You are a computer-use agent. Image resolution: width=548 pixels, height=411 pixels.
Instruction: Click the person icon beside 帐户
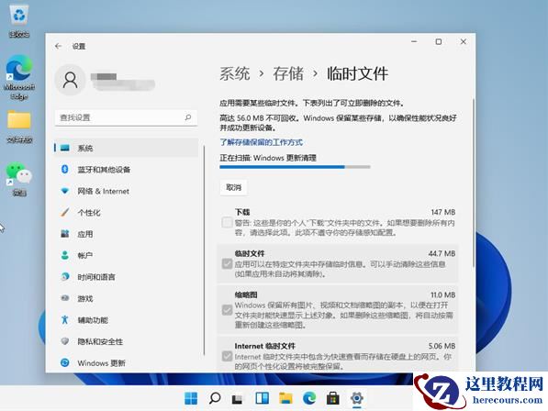coord(64,255)
